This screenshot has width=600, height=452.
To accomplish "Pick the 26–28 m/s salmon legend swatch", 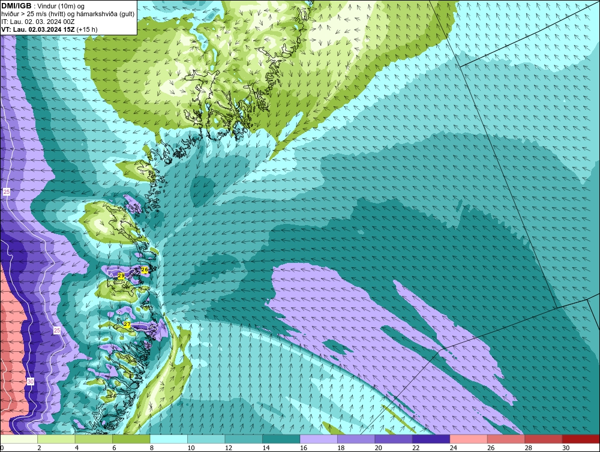I will (x=506, y=439).
